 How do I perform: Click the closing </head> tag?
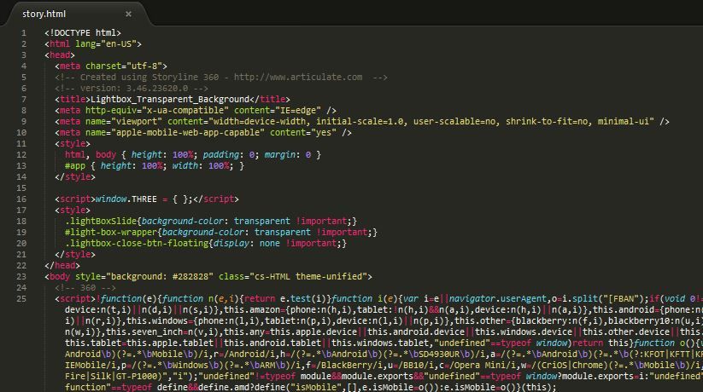[x=62, y=265]
